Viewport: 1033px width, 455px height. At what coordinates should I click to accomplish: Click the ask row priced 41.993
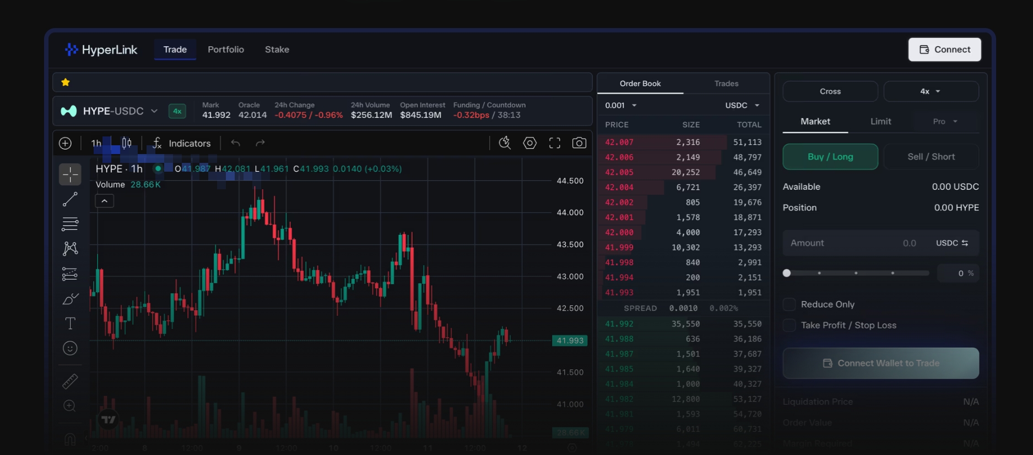pos(683,293)
